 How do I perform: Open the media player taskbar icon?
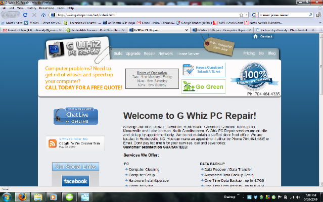pos(53,197)
